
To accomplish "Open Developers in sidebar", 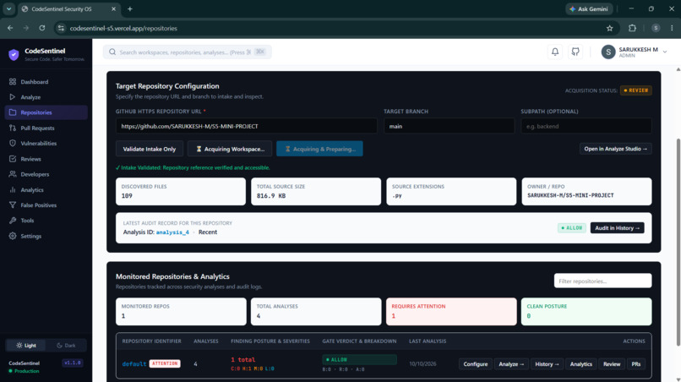I will tap(46, 174).
